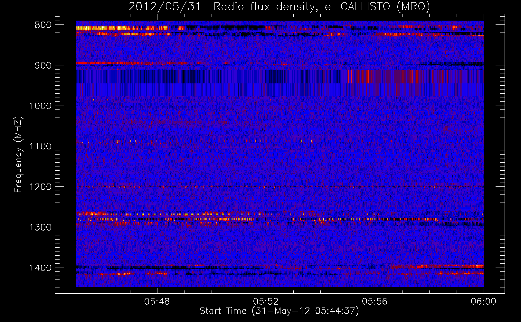Select the '05:52' time tick label

point(266,302)
